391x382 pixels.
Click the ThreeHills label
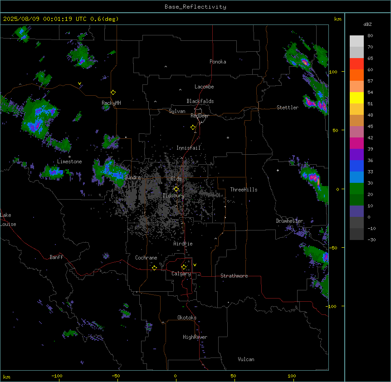pos(244,190)
